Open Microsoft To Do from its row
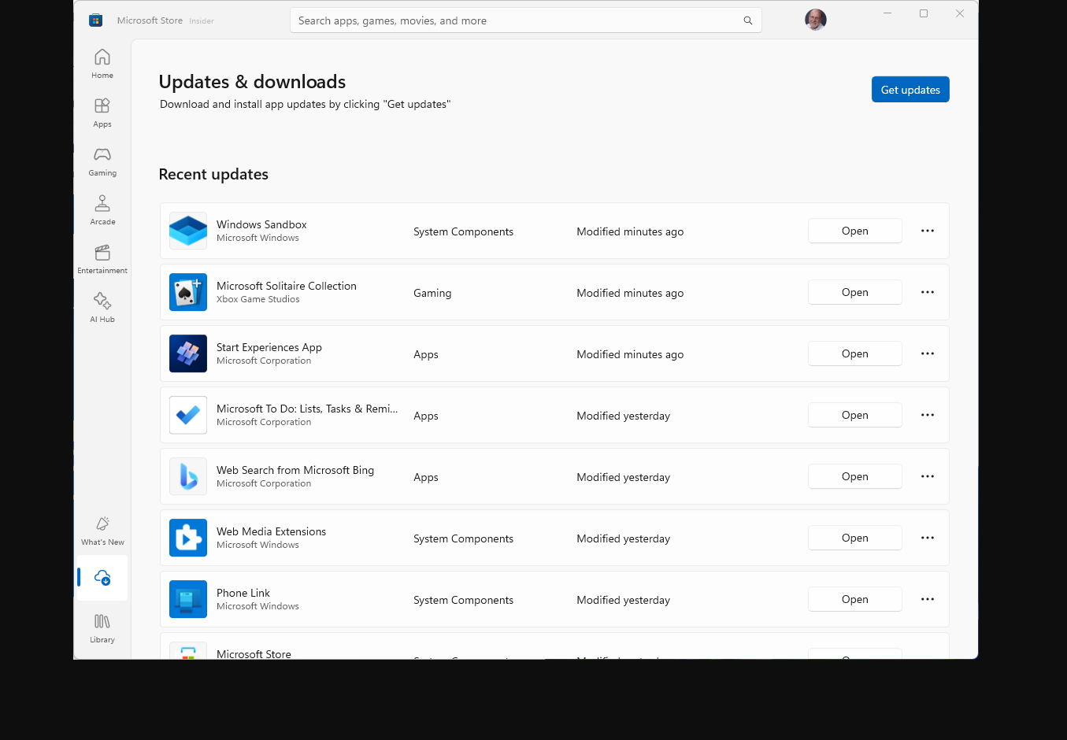 pos(854,415)
